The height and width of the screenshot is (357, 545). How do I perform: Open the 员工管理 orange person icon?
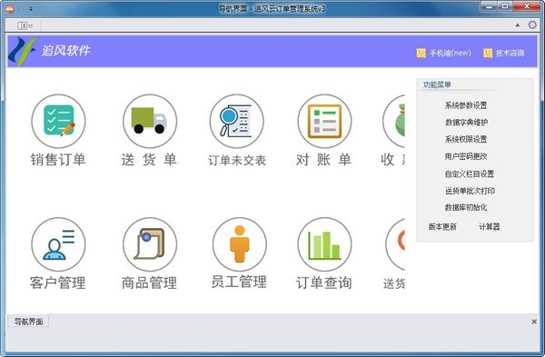(x=240, y=244)
